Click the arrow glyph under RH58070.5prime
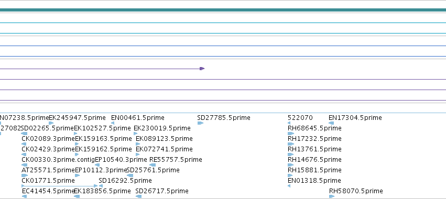This screenshot has height=199, width=446. 332,196
